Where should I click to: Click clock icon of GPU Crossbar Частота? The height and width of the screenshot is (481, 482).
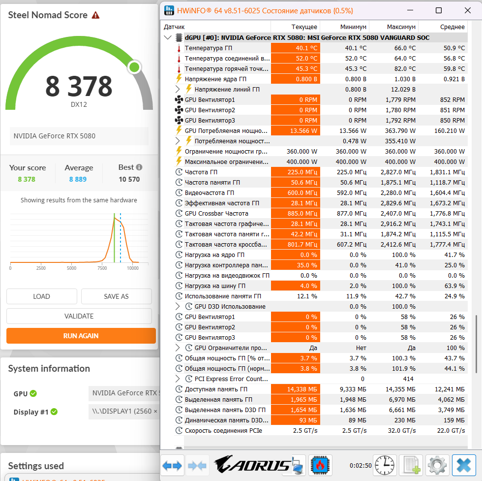[179, 213]
